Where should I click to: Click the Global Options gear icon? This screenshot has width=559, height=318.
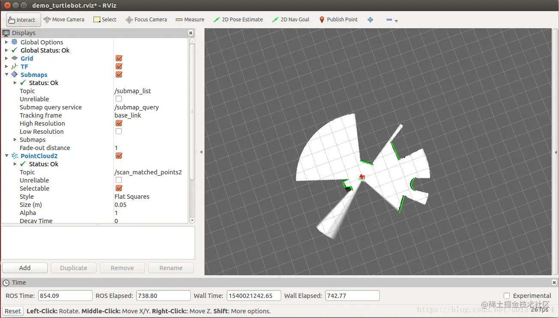pyautogui.click(x=15, y=42)
